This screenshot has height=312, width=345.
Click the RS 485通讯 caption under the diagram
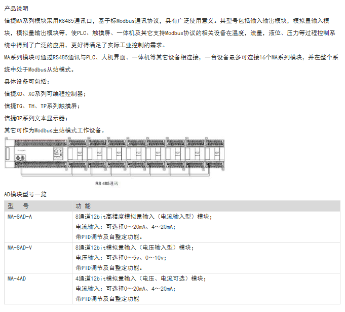pos(107,184)
